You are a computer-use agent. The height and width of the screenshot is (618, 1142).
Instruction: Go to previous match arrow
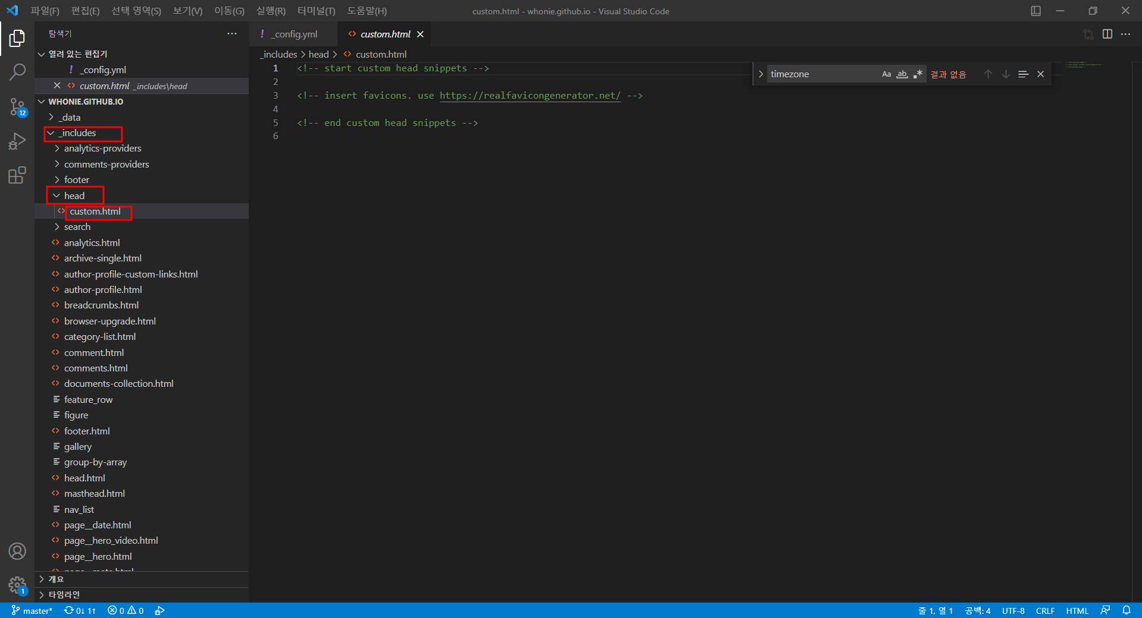(988, 74)
